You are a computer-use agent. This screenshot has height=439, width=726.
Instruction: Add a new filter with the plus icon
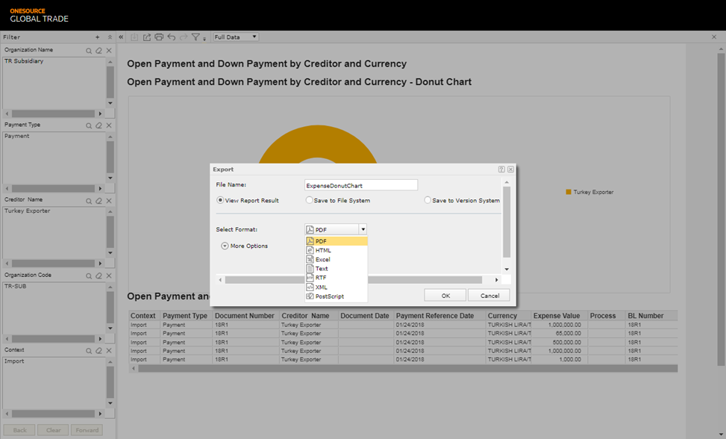pos(97,37)
